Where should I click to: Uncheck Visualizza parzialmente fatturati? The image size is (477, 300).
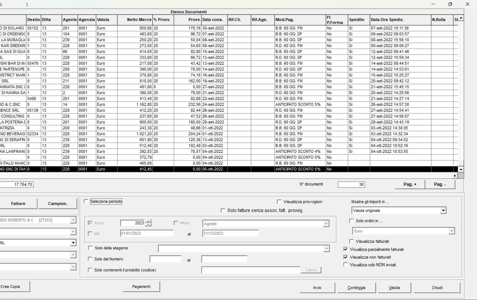pos(345,249)
